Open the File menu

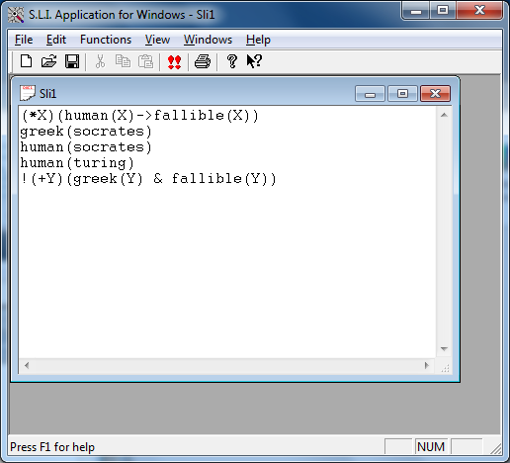pyautogui.click(x=24, y=40)
